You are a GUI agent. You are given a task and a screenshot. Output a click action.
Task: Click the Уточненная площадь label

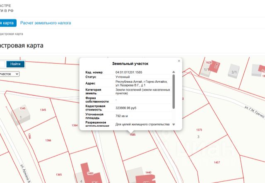94,116
